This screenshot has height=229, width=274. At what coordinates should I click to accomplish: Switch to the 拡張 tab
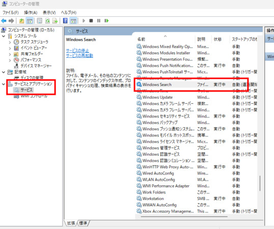[71, 223]
